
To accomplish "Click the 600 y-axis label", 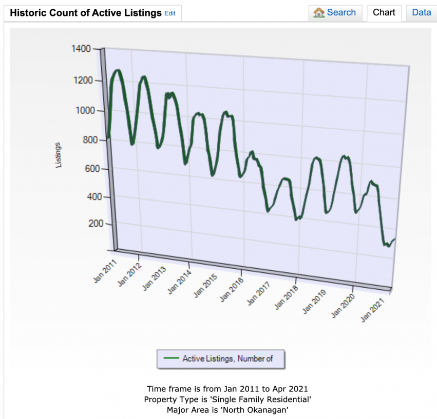I will 92,169.
